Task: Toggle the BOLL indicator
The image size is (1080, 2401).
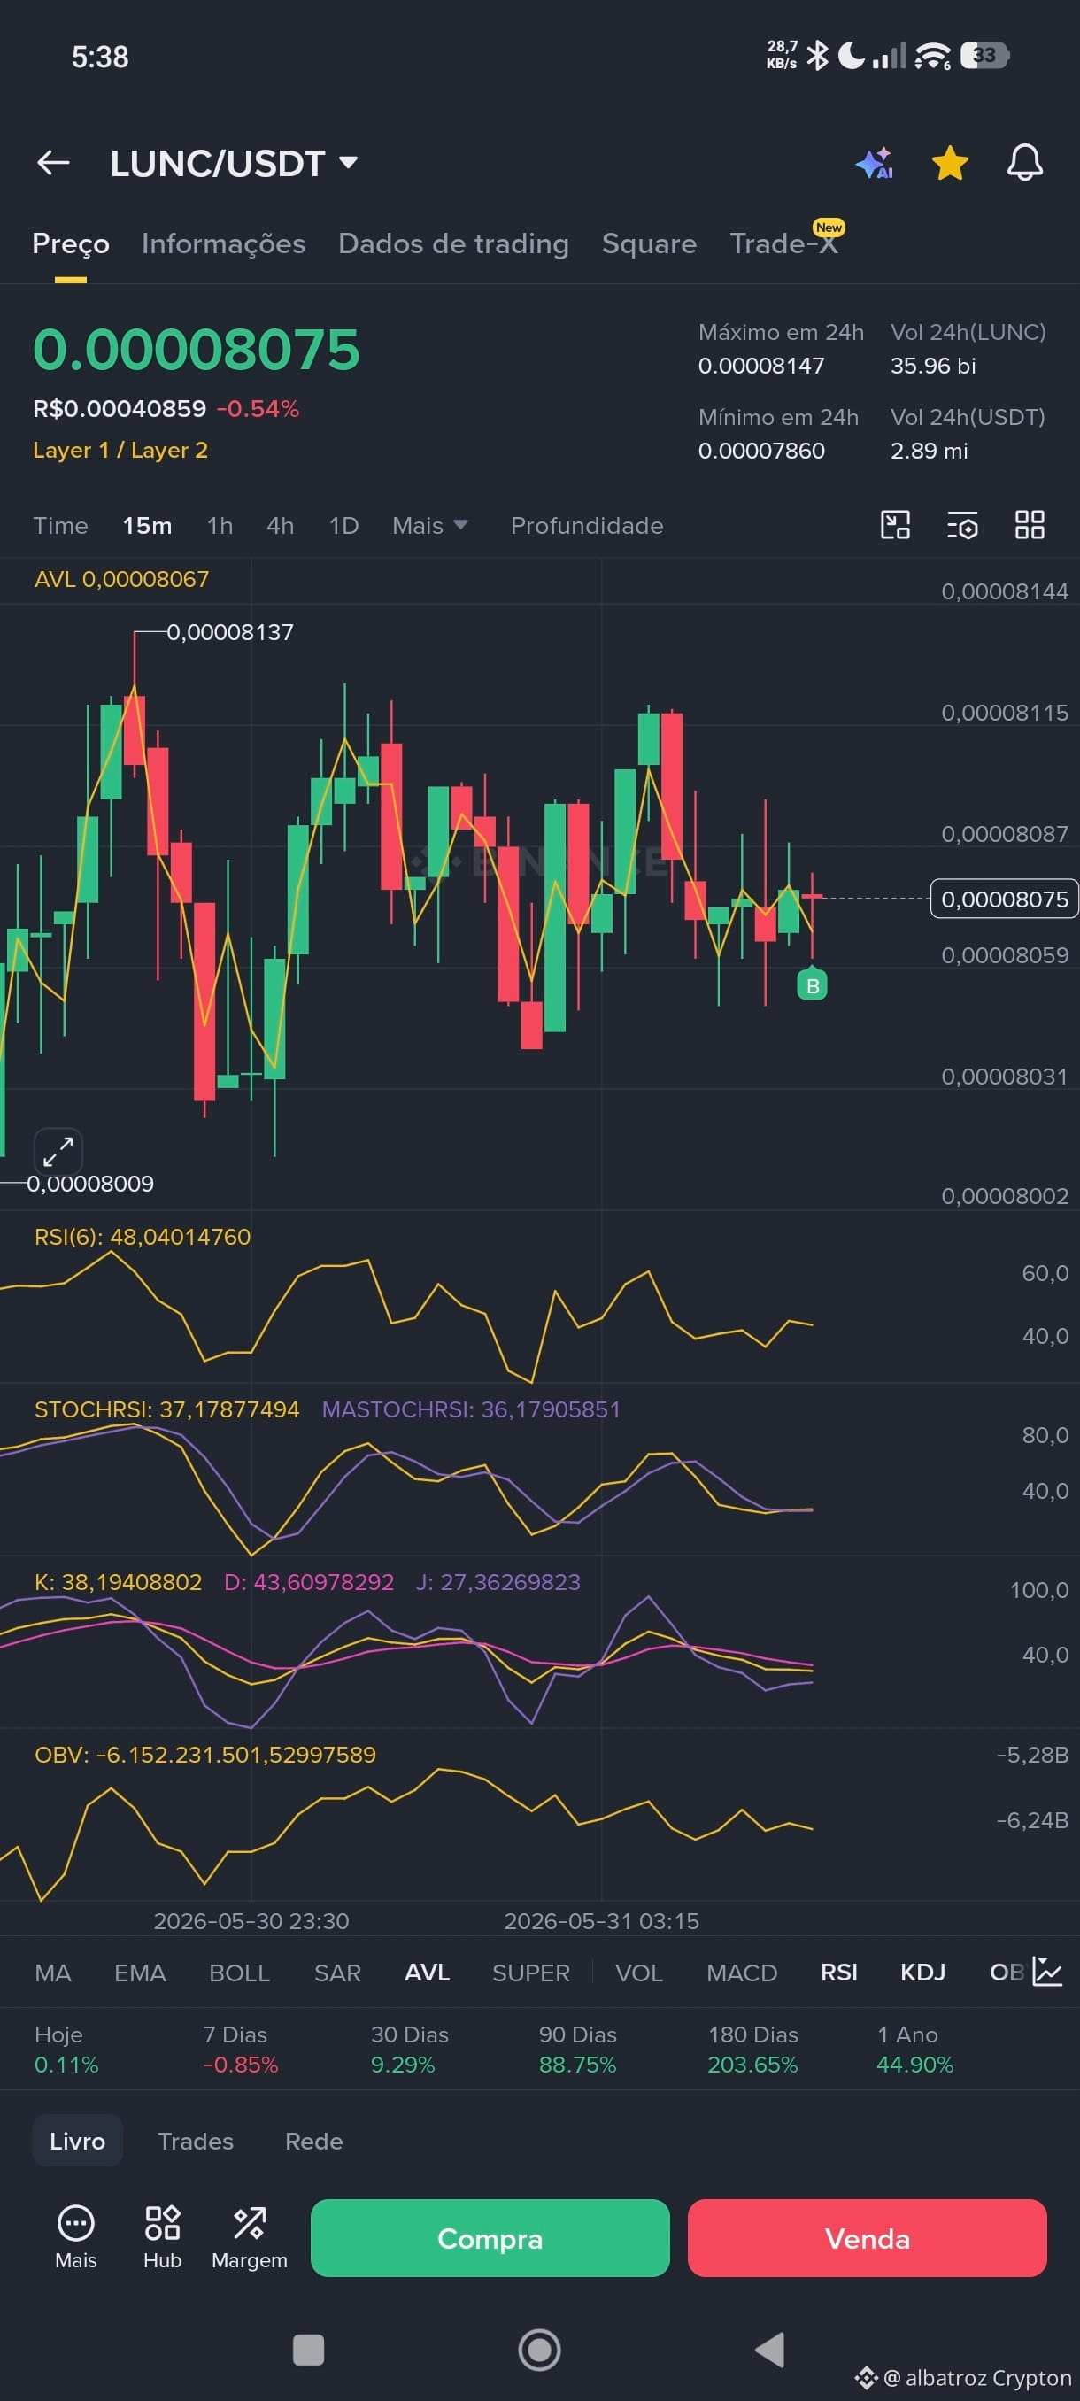Action: pyautogui.click(x=240, y=1973)
